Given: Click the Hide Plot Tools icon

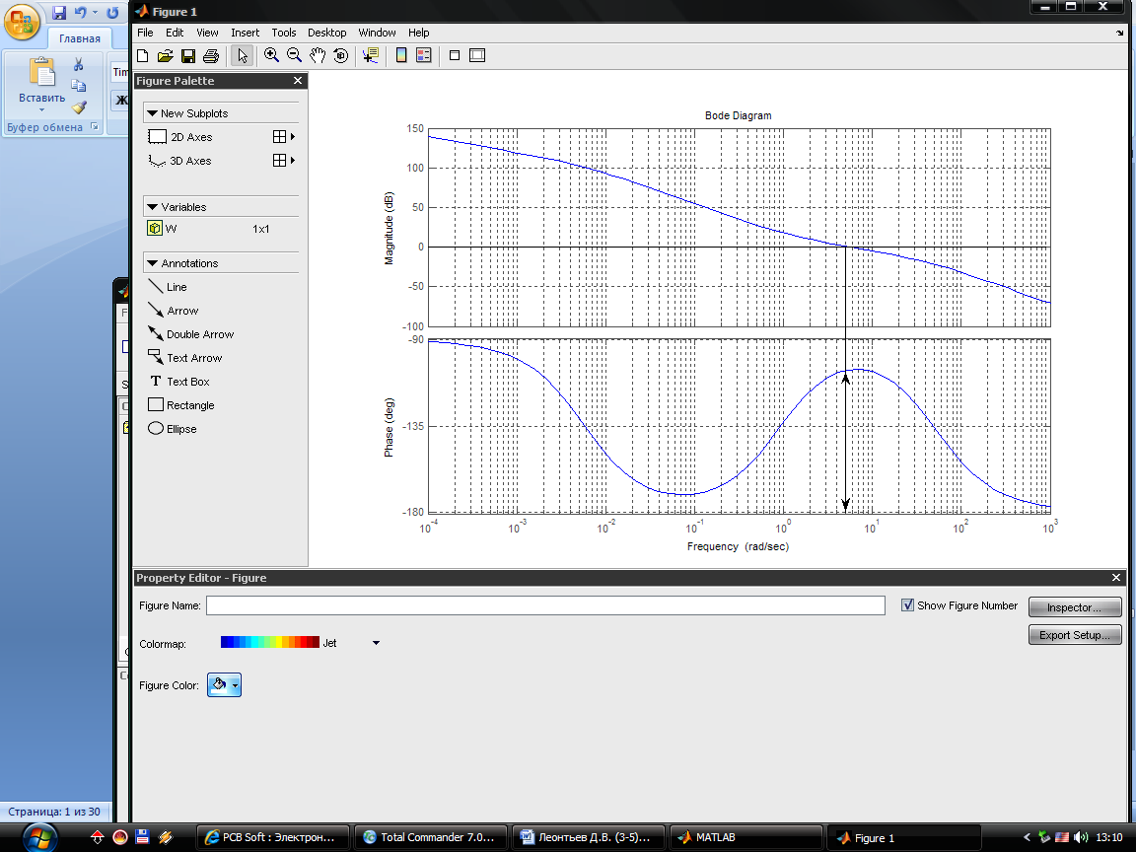Looking at the screenshot, I should click(455, 56).
